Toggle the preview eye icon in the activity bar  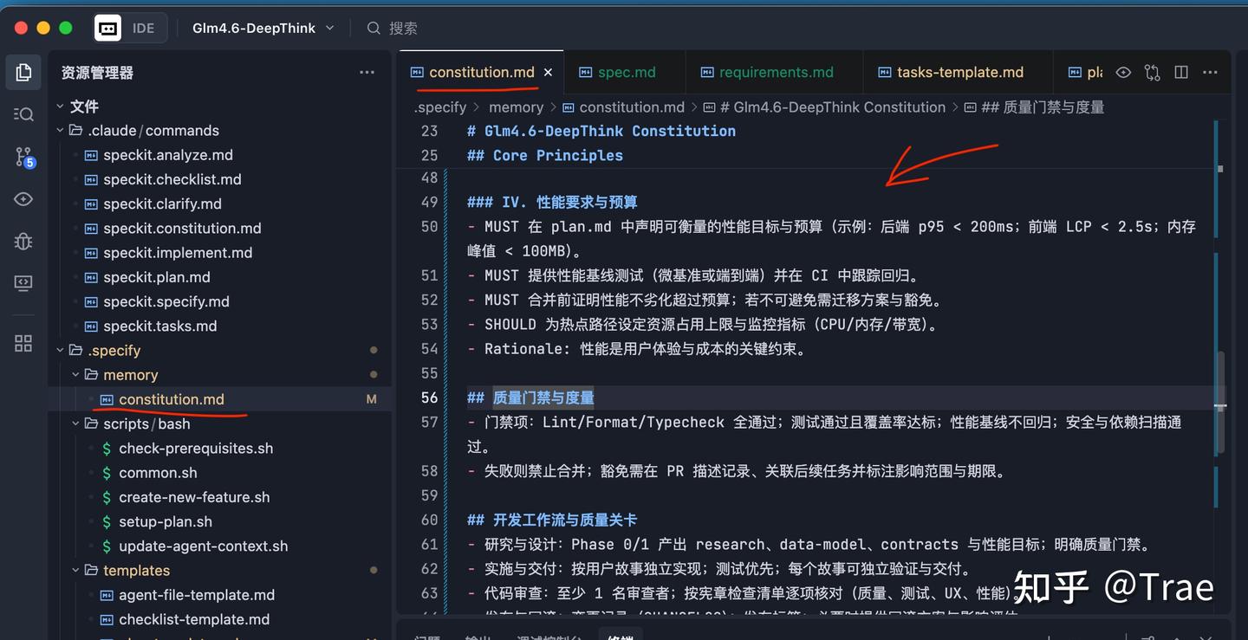pyautogui.click(x=23, y=198)
